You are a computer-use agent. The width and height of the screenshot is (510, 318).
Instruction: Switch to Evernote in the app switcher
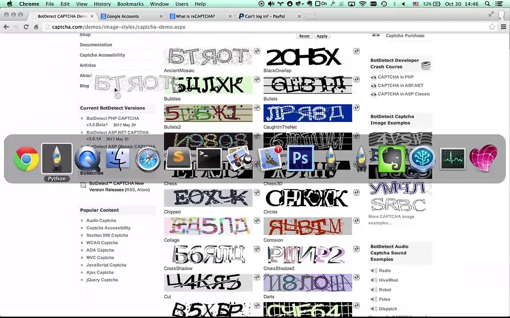[x=392, y=159]
